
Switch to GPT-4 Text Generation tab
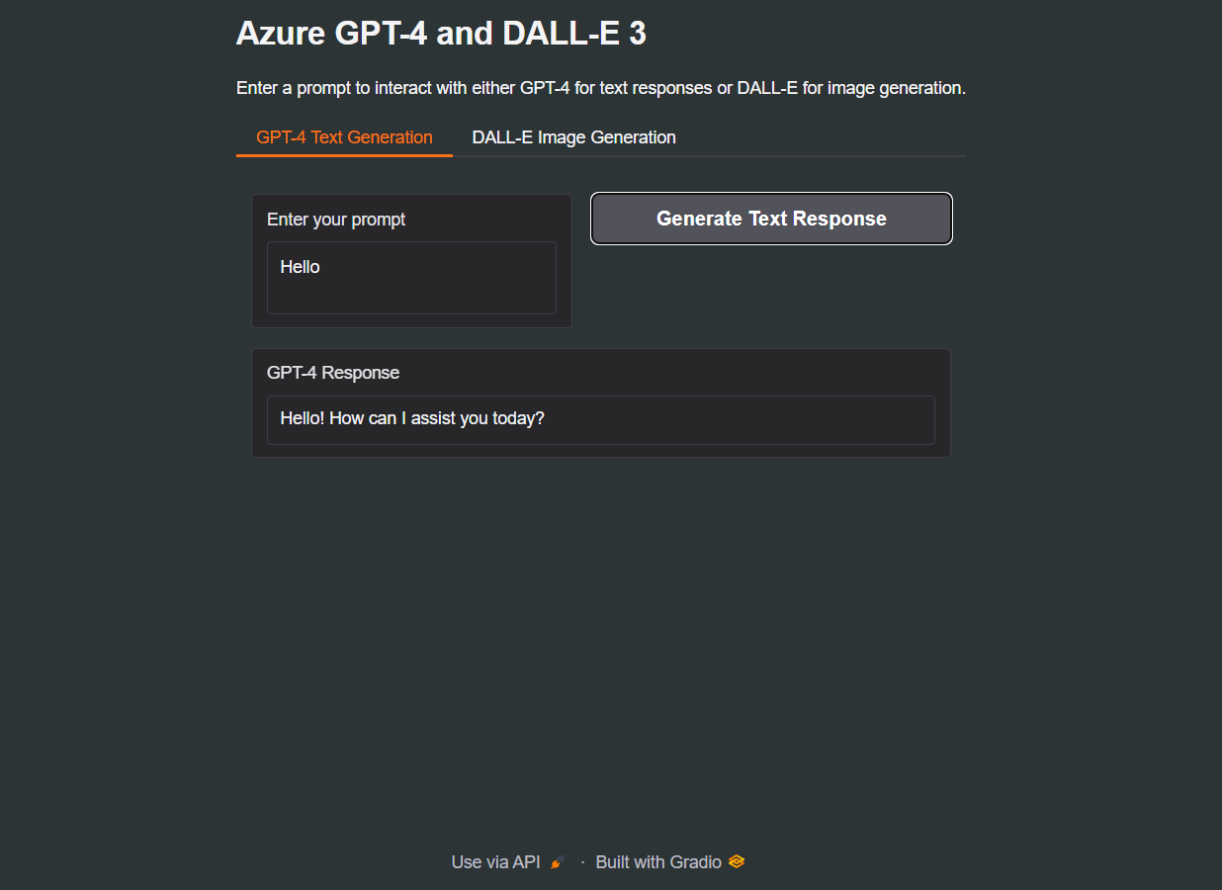344,137
